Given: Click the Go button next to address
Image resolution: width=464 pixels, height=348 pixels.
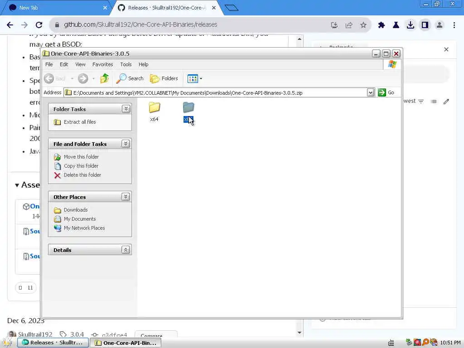Looking at the screenshot, I should click(386, 92).
